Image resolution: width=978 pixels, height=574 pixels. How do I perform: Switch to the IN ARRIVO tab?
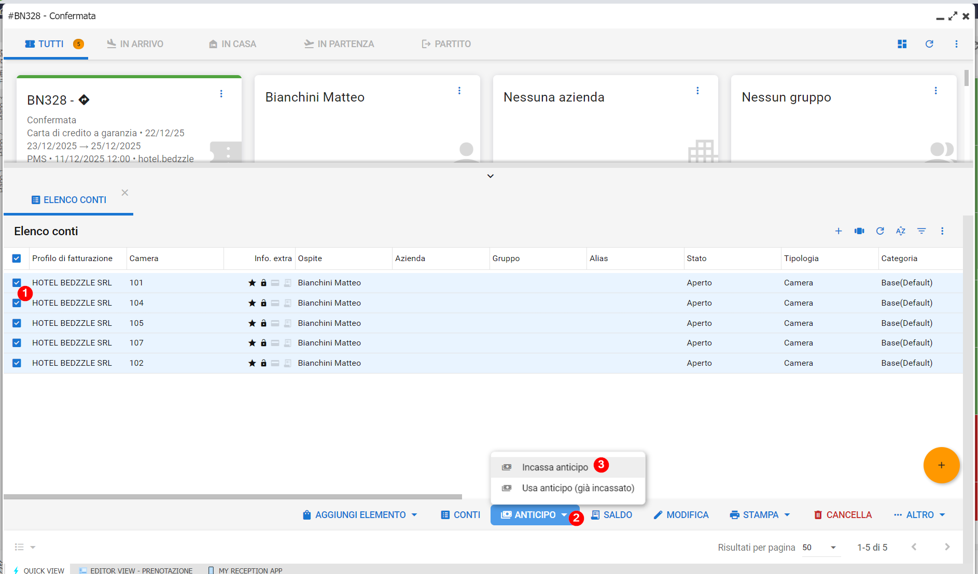click(135, 44)
